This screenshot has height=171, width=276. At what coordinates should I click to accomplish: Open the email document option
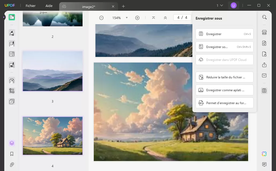click(264, 75)
